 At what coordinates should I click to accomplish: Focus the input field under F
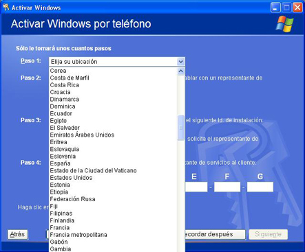pos(227,187)
